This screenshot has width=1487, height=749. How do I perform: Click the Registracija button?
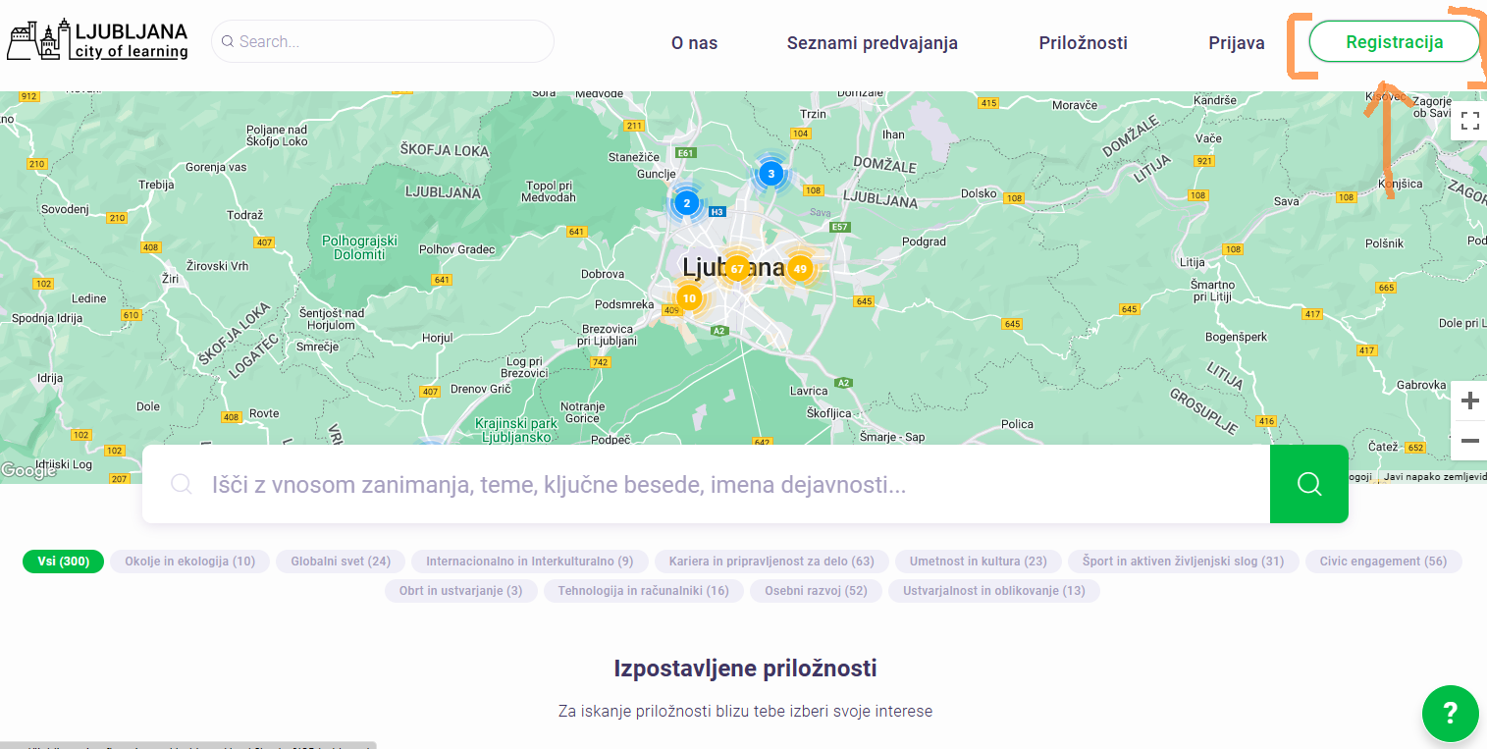click(1394, 42)
